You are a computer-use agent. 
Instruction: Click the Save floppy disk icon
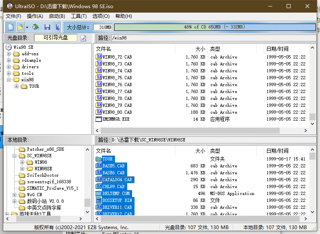coord(47,27)
